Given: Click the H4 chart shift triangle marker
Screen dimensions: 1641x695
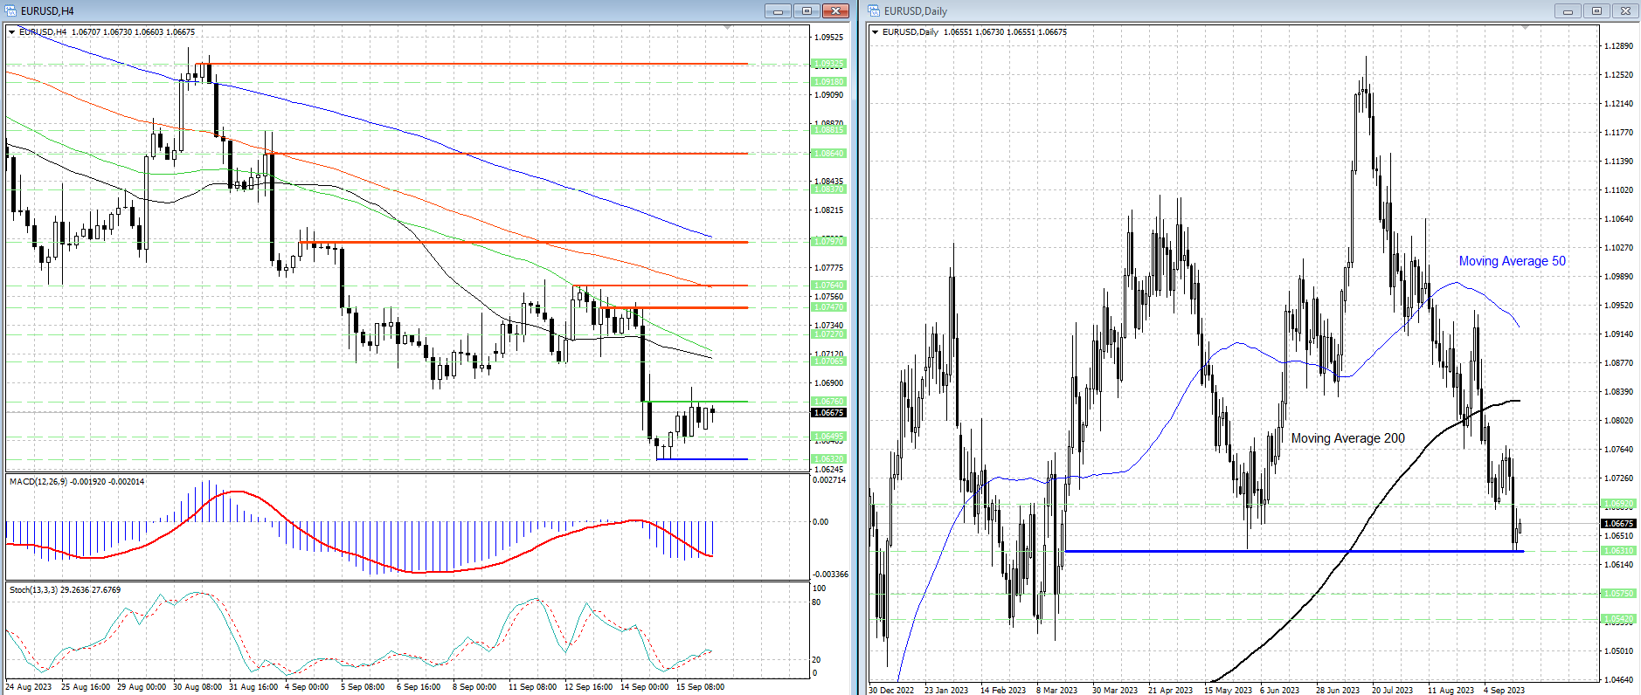Looking at the screenshot, I should pos(728,29).
